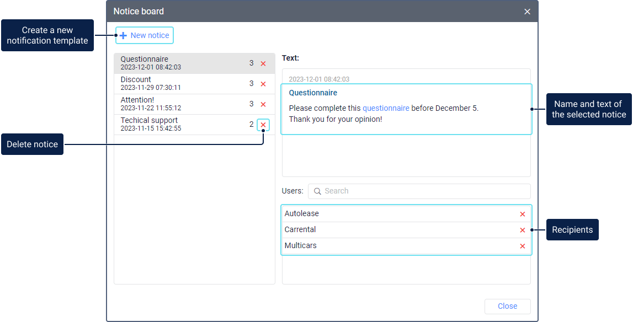Delete the Discount notice
633x322 pixels.
(263, 84)
